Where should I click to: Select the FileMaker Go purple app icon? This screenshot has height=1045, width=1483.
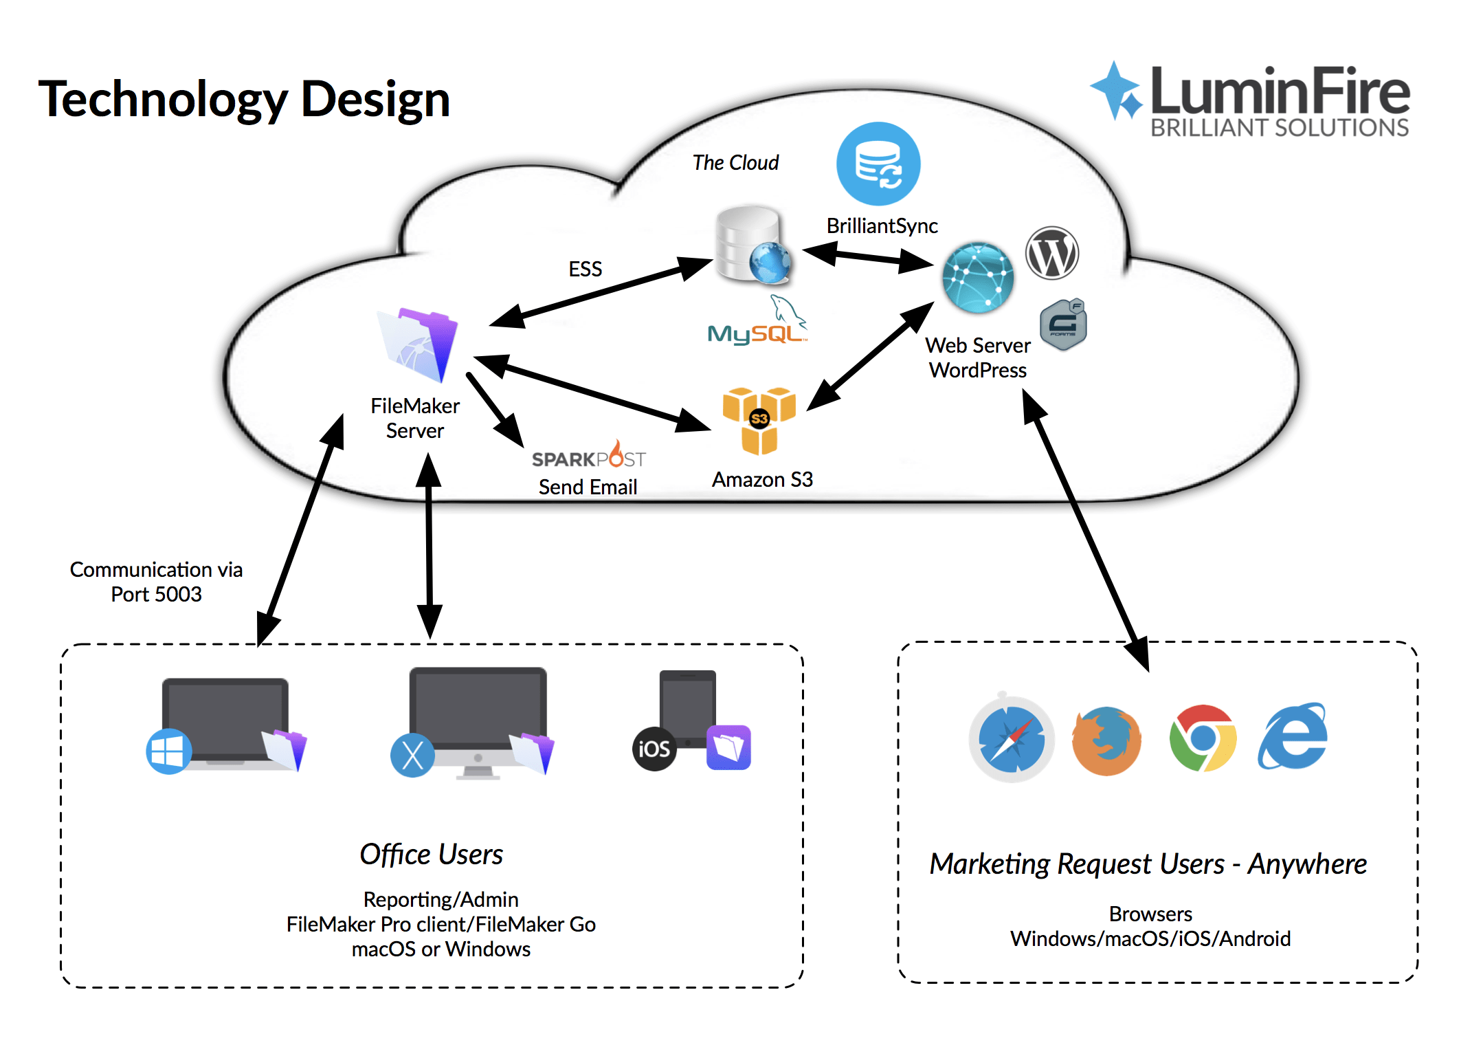coord(728,747)
